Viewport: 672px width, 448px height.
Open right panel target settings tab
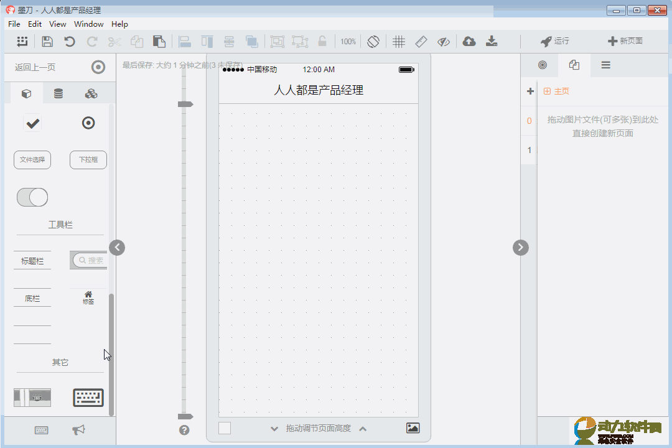tap(542, 65)
